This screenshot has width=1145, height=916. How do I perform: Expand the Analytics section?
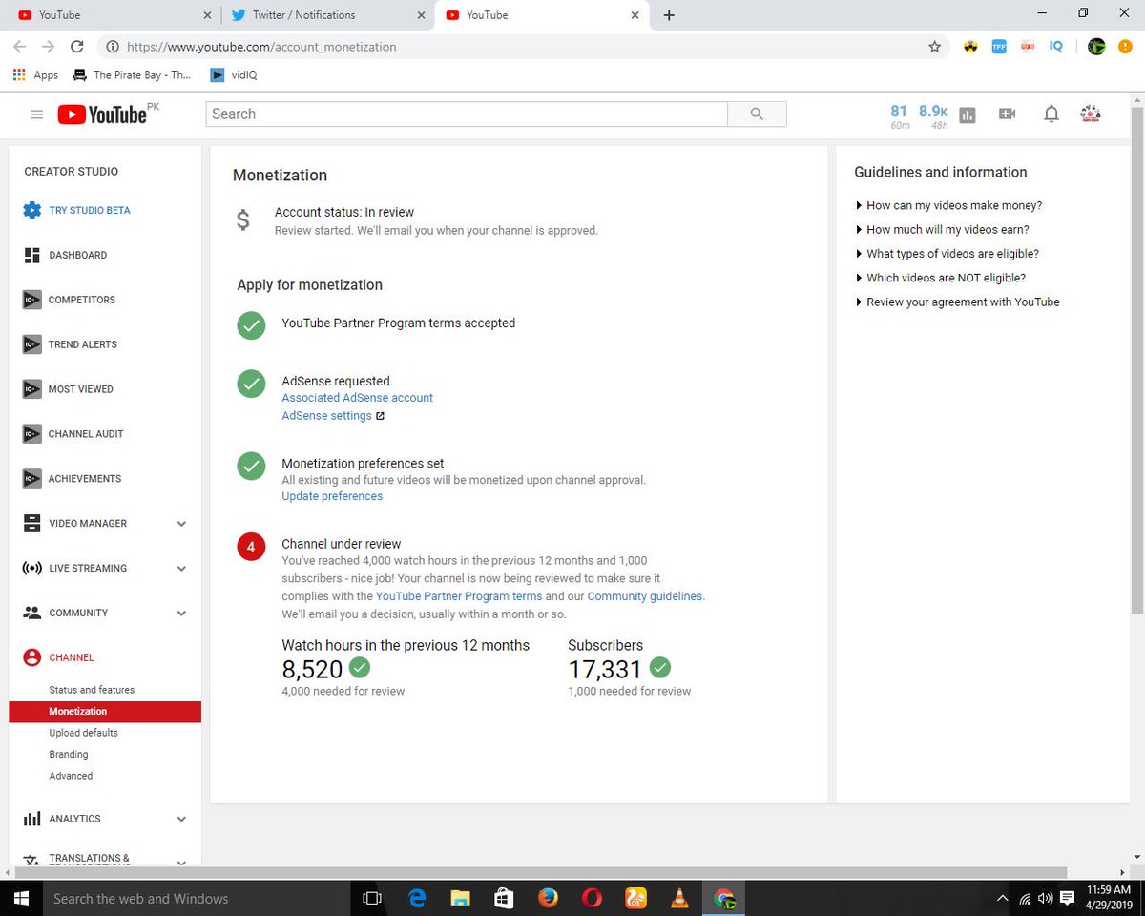(181, 820)
